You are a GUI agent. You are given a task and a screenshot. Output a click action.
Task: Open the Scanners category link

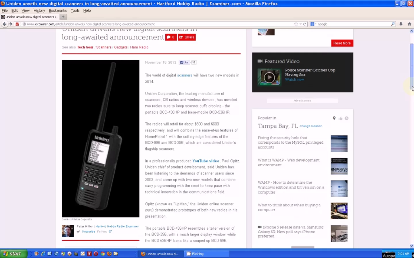[104, 47]
